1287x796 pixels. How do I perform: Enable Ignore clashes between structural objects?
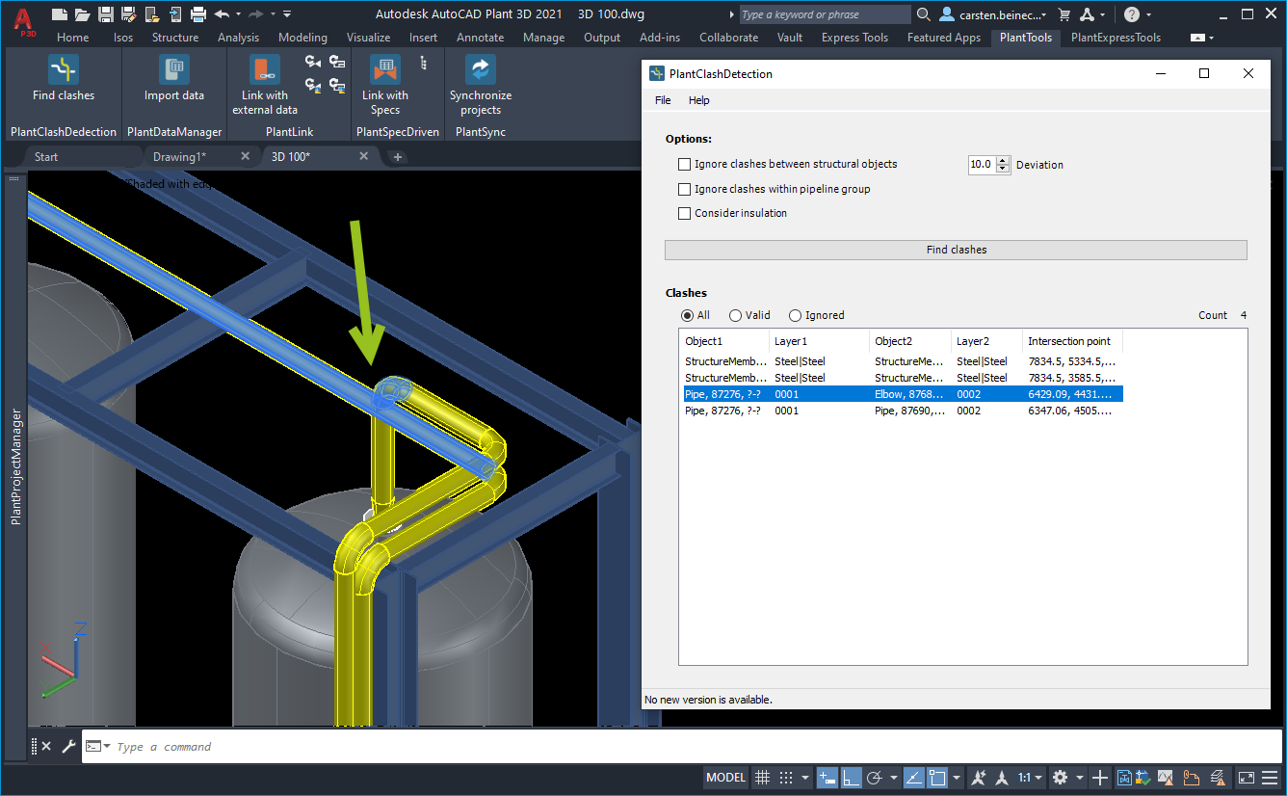[x=685, y=165]
